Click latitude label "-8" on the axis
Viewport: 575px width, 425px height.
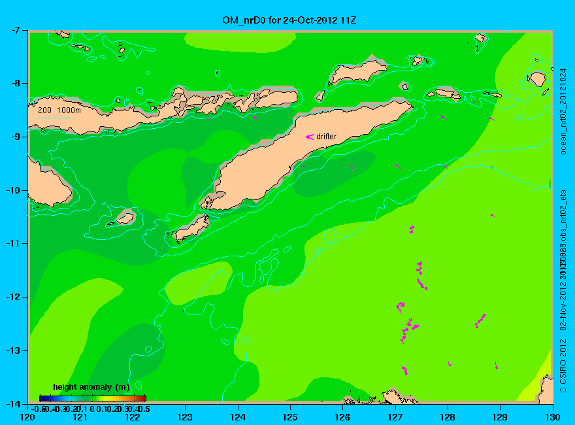15,83
